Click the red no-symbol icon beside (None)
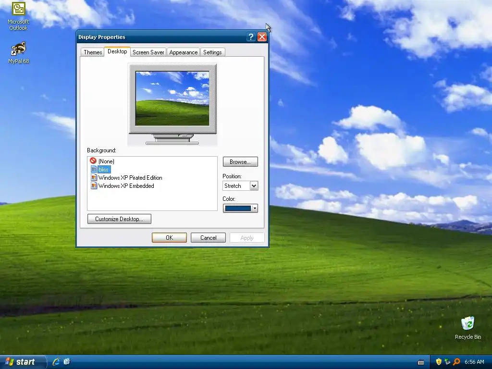 pos(93,160)
